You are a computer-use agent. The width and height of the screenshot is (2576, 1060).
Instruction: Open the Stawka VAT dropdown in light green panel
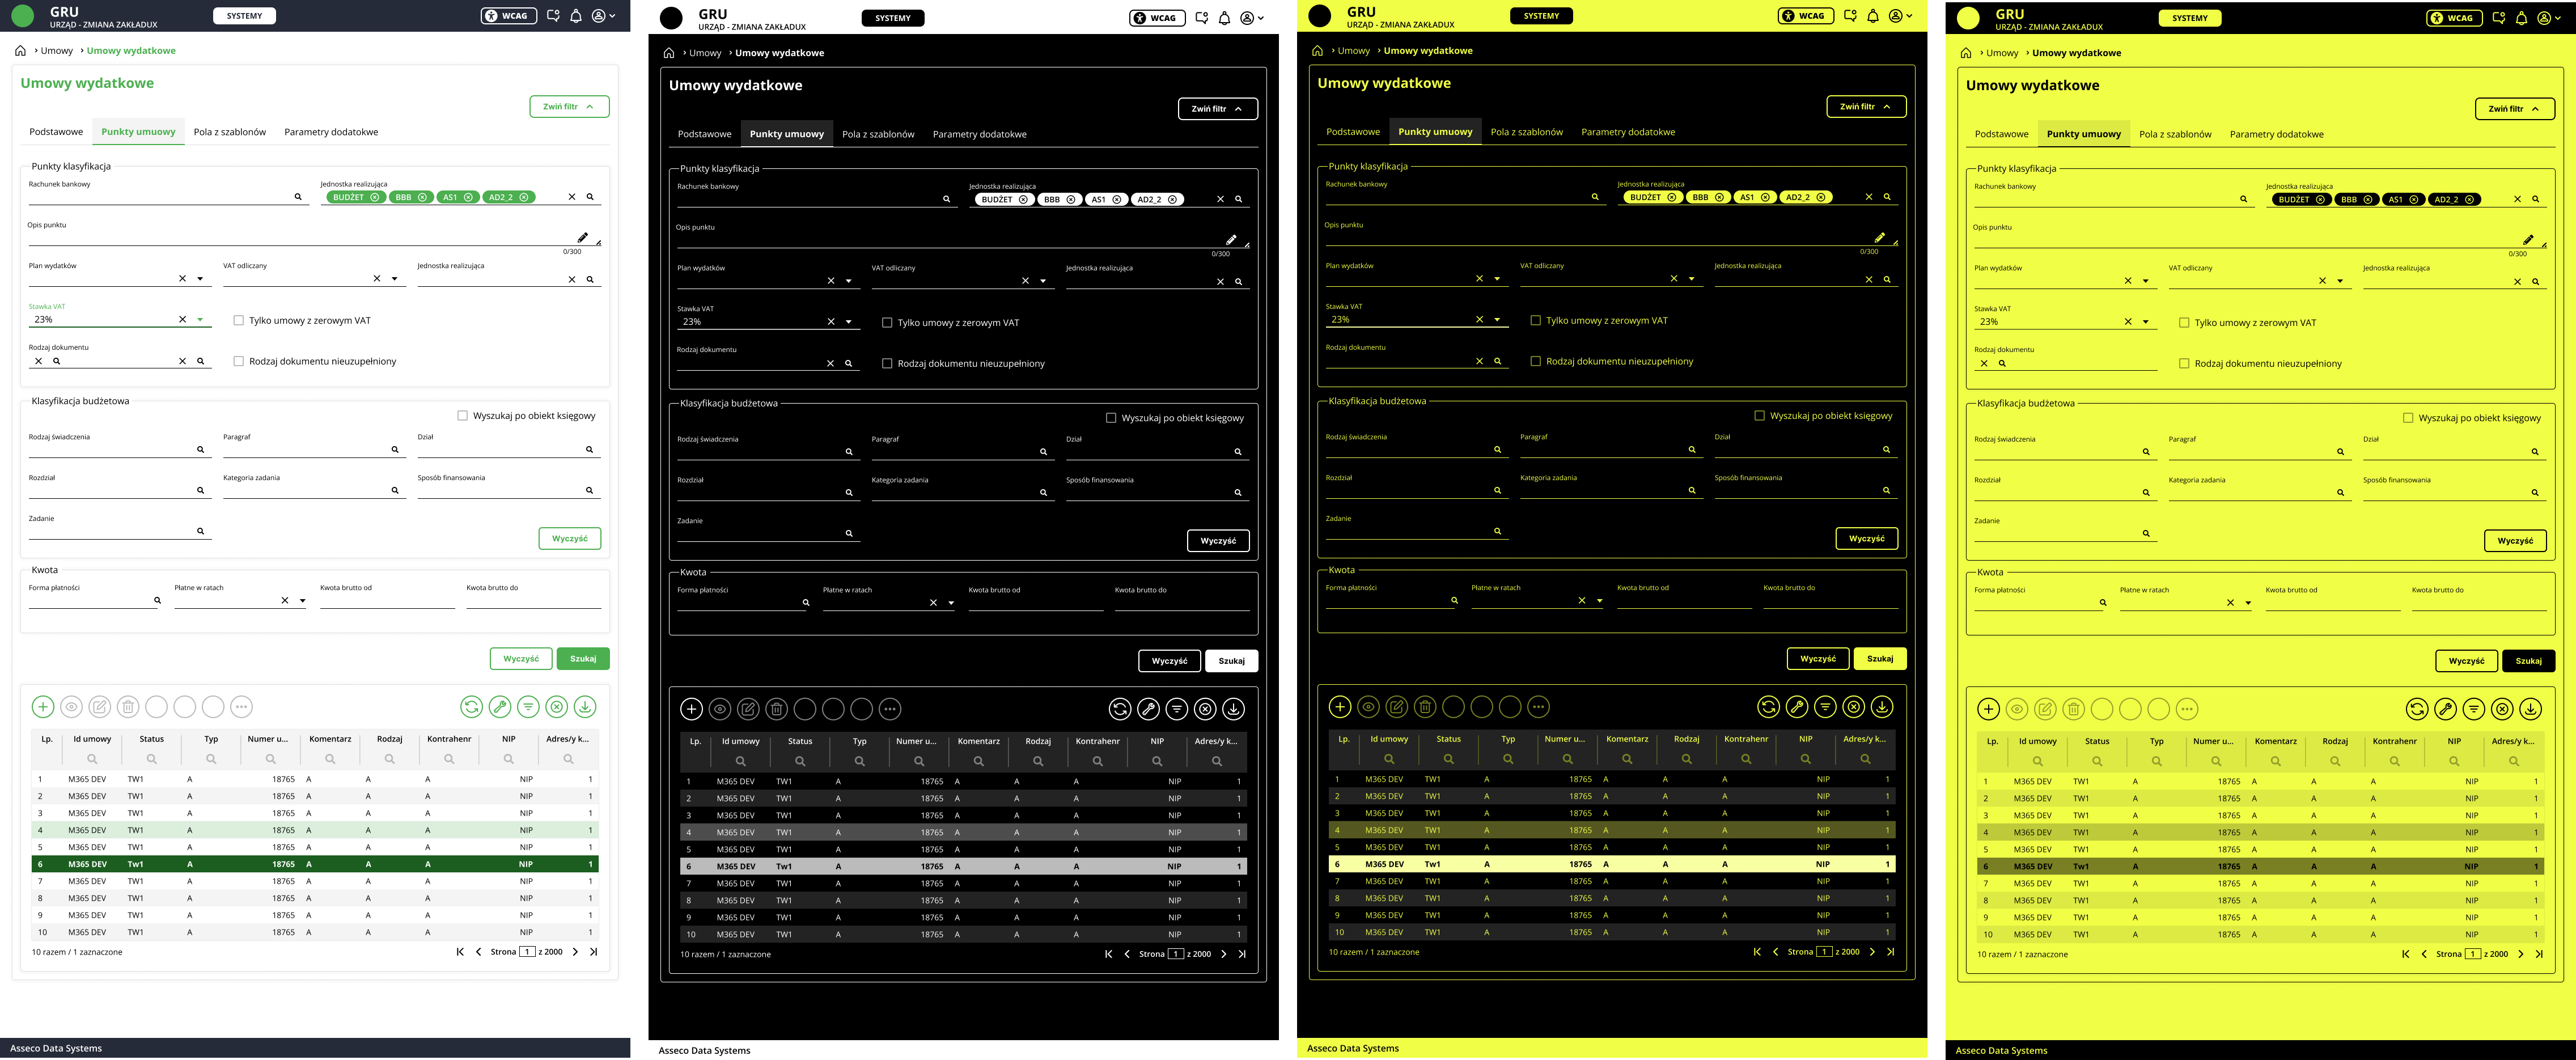200,320
